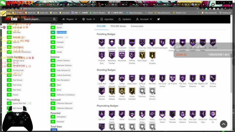
Task: Click the Relentless Finisher badge icon
Action: point(112,55)
